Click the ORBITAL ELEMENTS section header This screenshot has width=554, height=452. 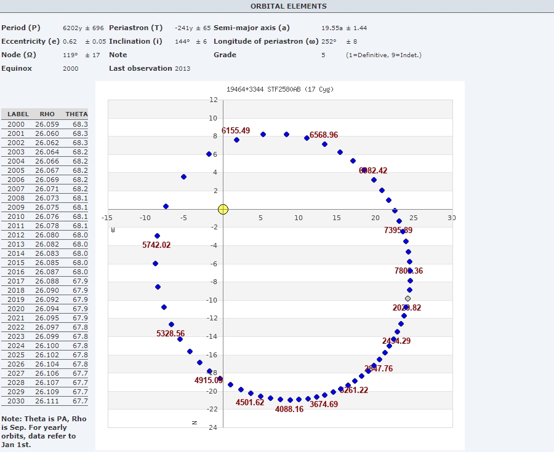pos(288,6)
